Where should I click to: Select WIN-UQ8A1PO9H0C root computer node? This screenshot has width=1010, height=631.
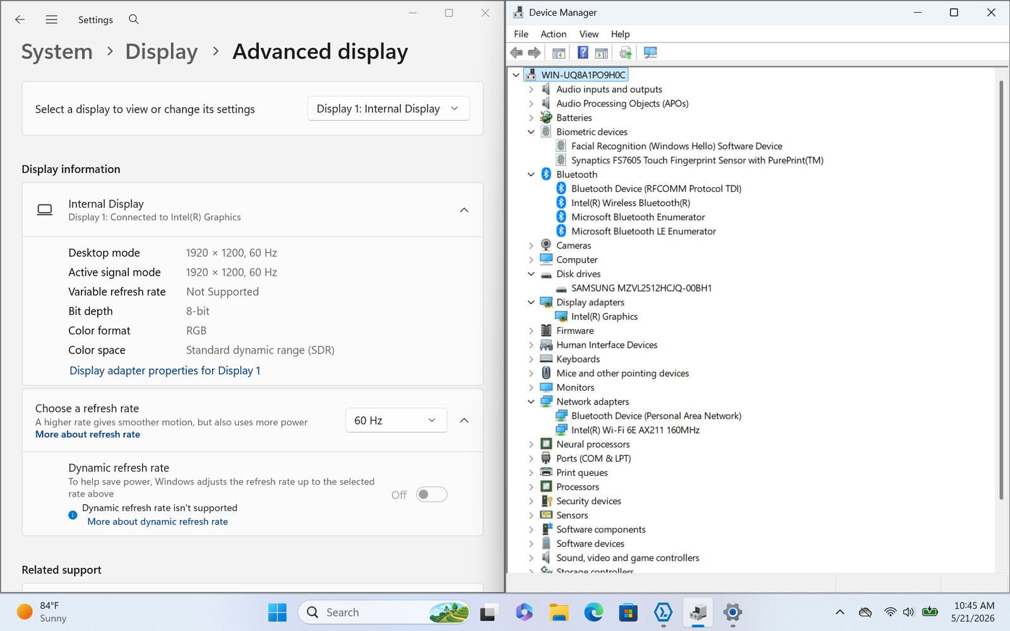(x=583, y=75)
